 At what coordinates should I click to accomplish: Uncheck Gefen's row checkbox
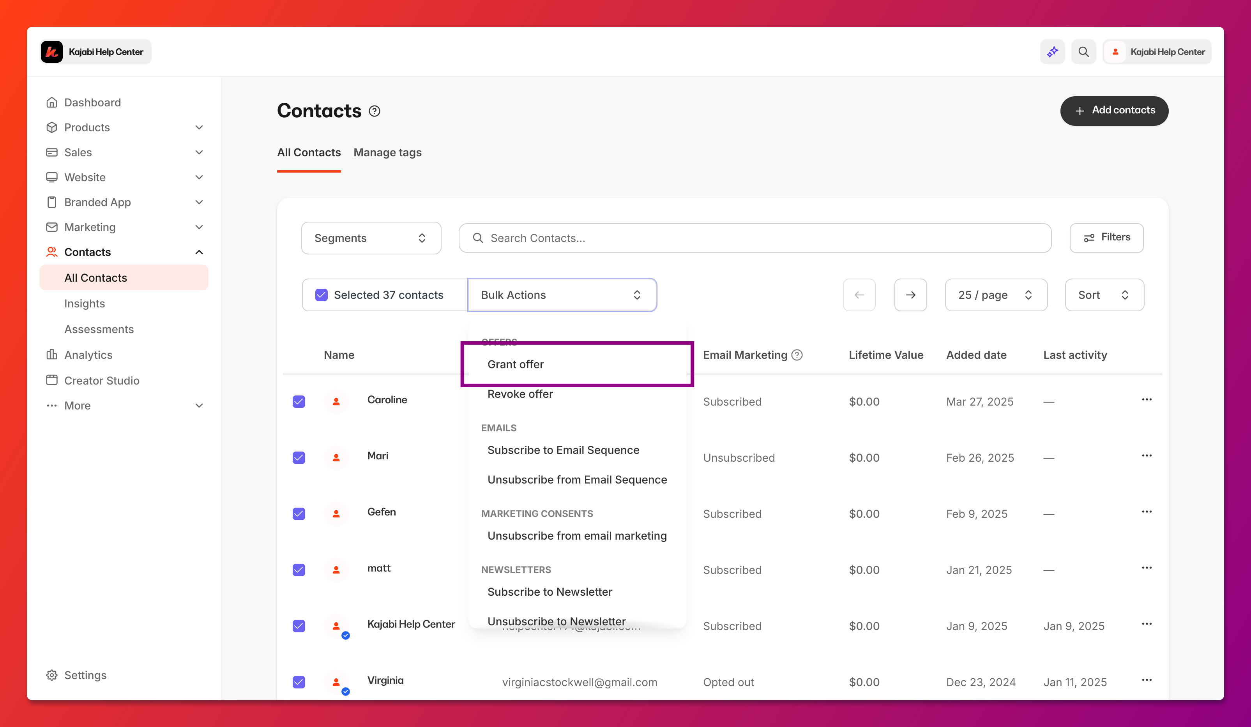[299, 513]
